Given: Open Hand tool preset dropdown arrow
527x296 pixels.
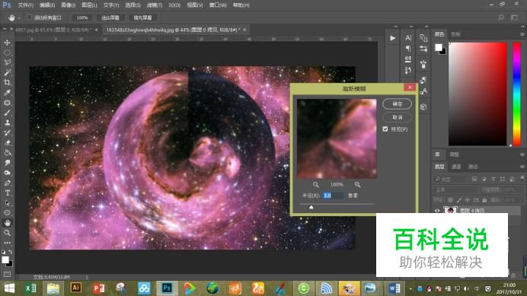Looking at the screenshot, I should 19,18.
